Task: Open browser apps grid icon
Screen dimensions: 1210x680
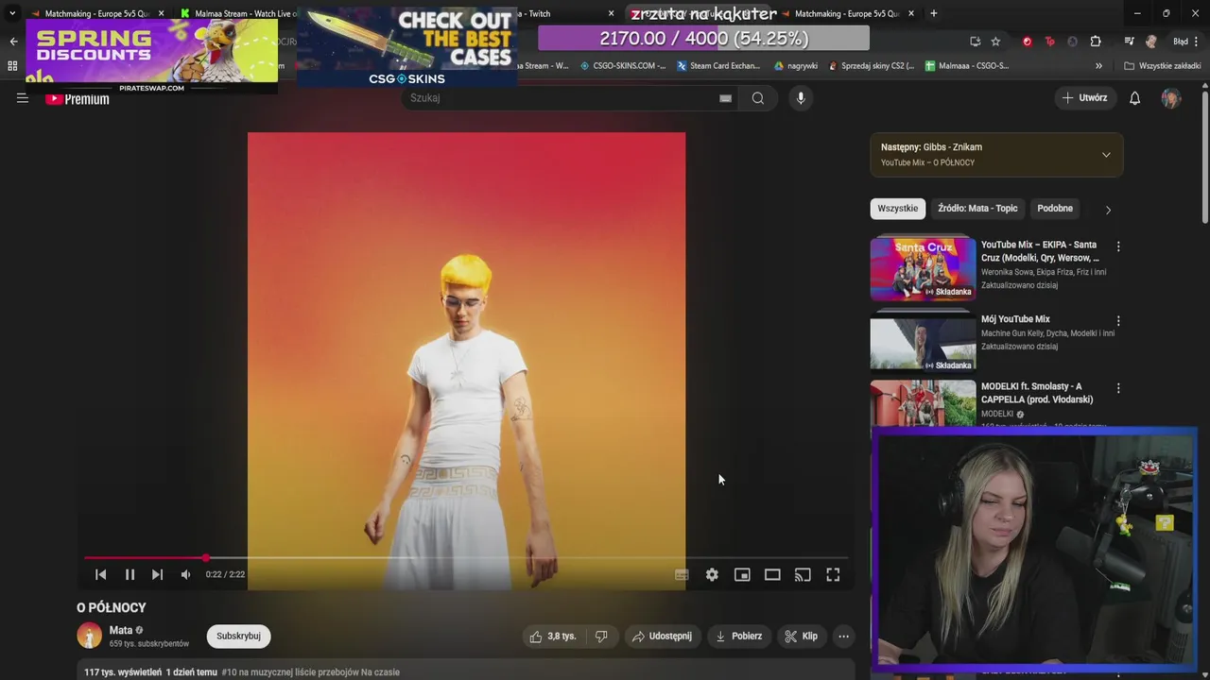Action: pos(12,66)
